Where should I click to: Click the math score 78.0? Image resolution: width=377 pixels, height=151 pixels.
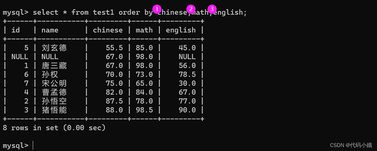(x=144, y=101)
